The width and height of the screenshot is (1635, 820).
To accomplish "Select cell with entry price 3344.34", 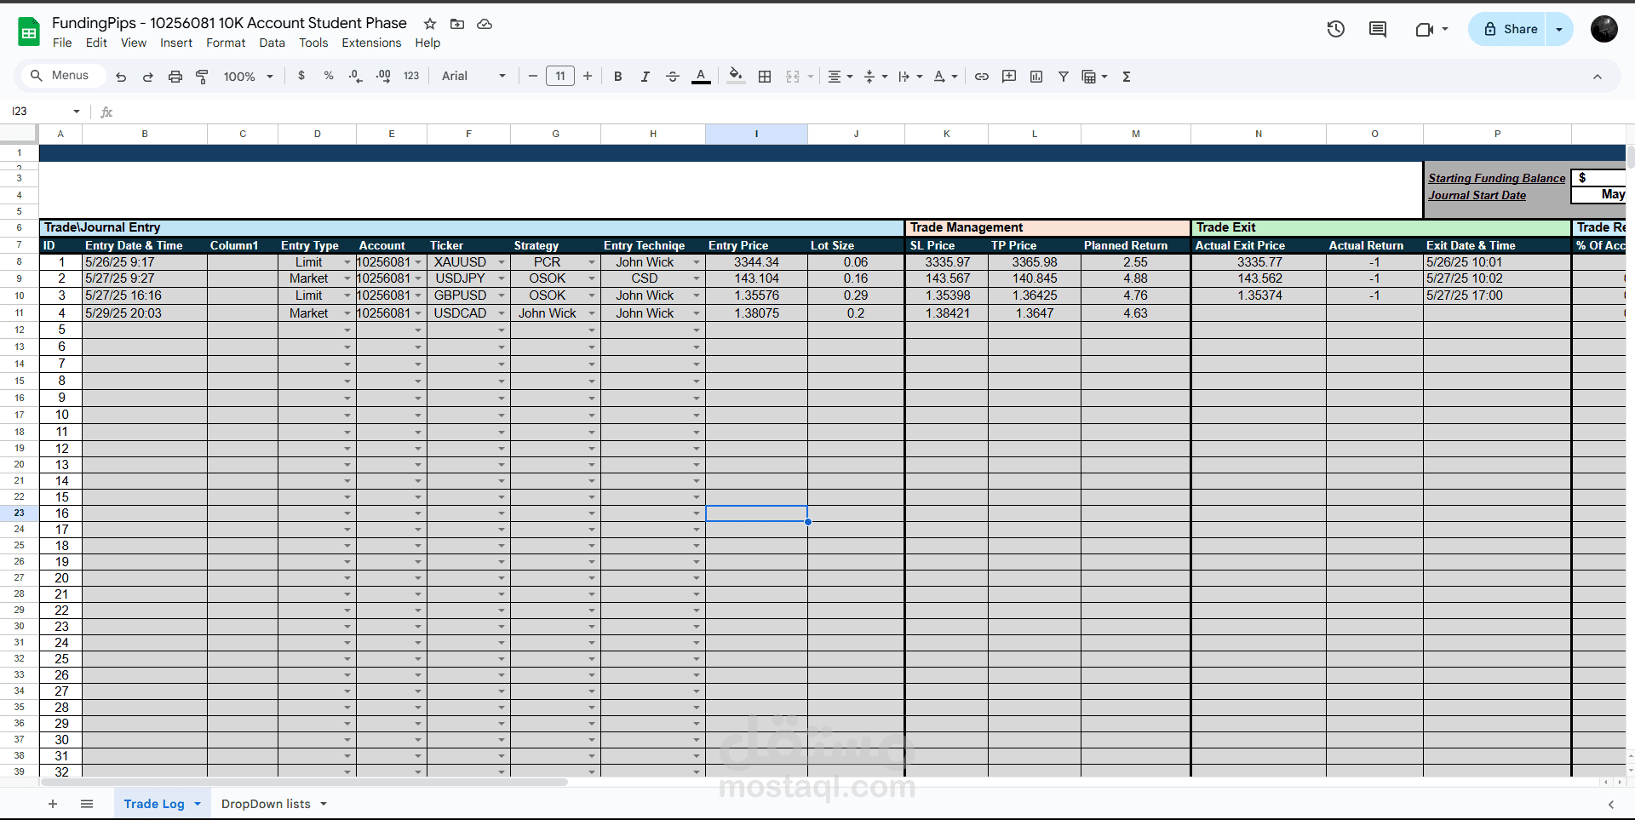I will coord(756,262).
